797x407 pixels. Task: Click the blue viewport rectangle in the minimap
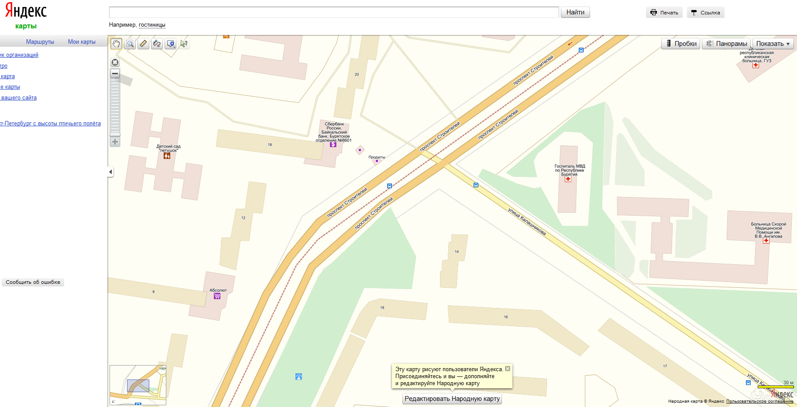click(x=138, y=386)
